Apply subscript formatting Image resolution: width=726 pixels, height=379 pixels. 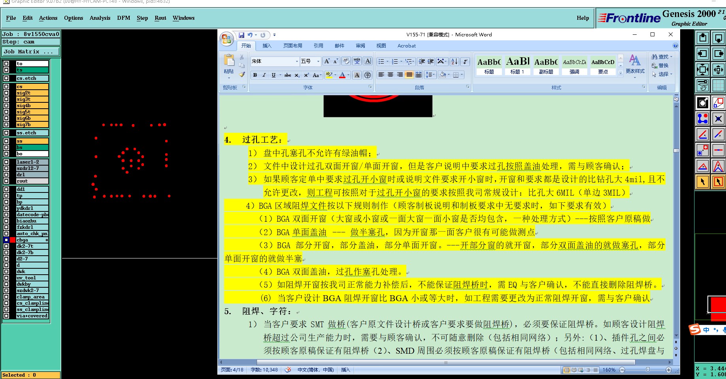pos(297,75)
